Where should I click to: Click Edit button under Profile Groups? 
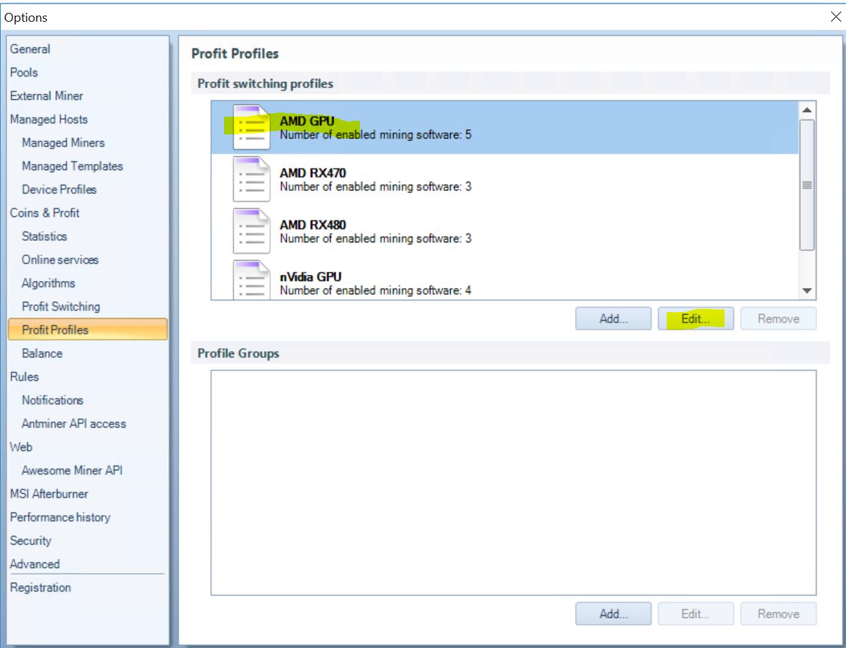(695, 614)
